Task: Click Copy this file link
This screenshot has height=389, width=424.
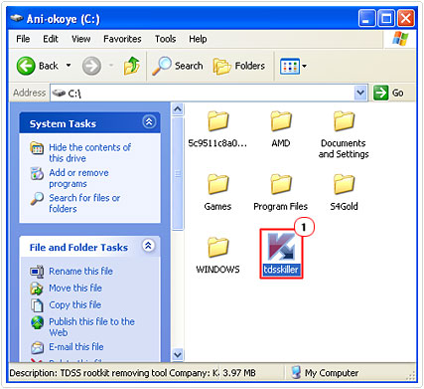Action: click(74, 304)
